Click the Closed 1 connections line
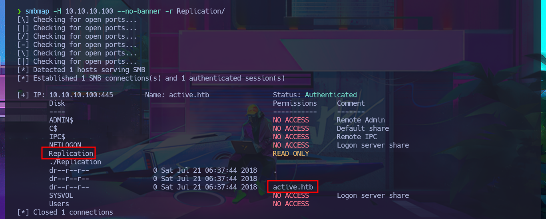 (65, 212)
